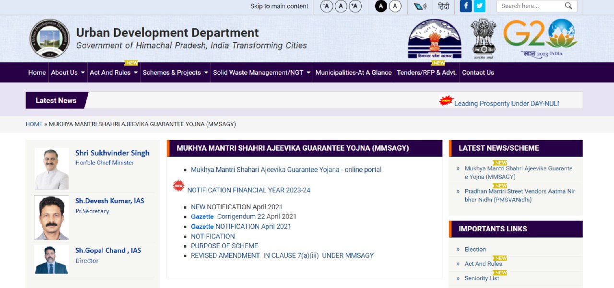The height and width of the screenshot is (288, 614).
Task: Go to the Home menu item
Action: pos(37,72)
